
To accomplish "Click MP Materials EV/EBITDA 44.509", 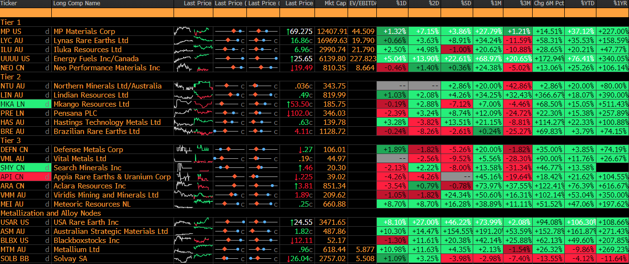I will click(363, 32).
